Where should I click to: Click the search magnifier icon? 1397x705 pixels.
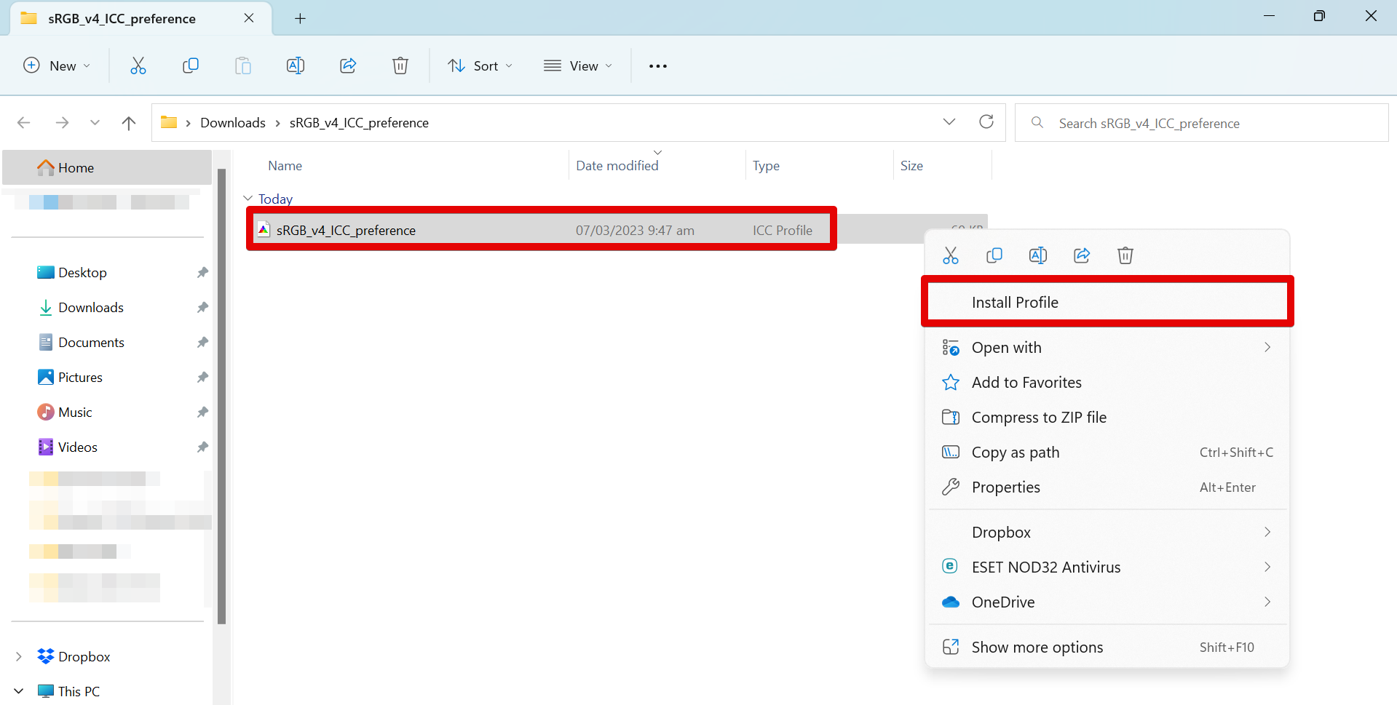click(x=1037, y=122)
